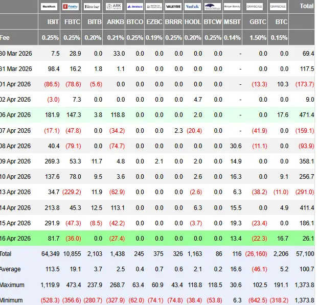Screen dimensions: 317x305
Task: Click GBTC's 1.50% fee cell
Action: (258, 38)
